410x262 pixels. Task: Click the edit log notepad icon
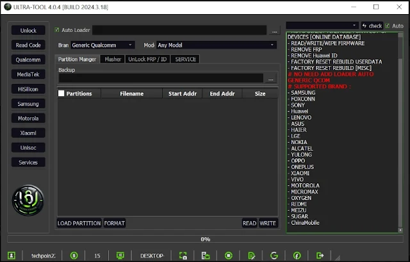point(251,255)
